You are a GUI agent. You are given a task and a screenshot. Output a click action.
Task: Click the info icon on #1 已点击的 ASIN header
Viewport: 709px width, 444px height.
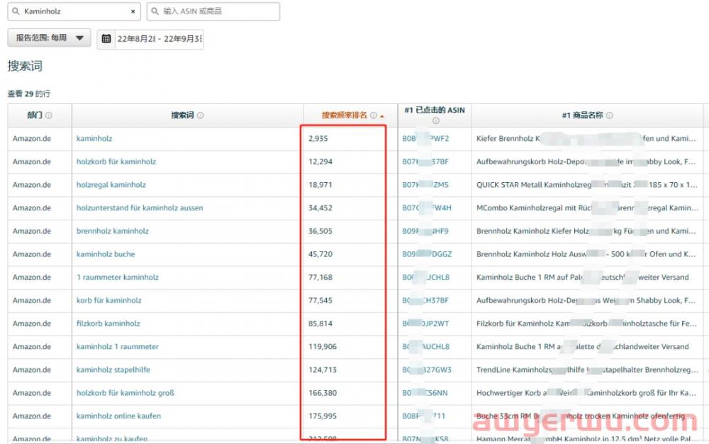pyautogui.click(x=435, y=120)
